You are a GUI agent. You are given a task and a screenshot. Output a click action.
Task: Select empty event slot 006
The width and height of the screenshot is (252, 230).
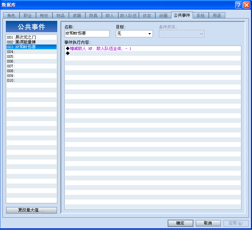(32, 61)
